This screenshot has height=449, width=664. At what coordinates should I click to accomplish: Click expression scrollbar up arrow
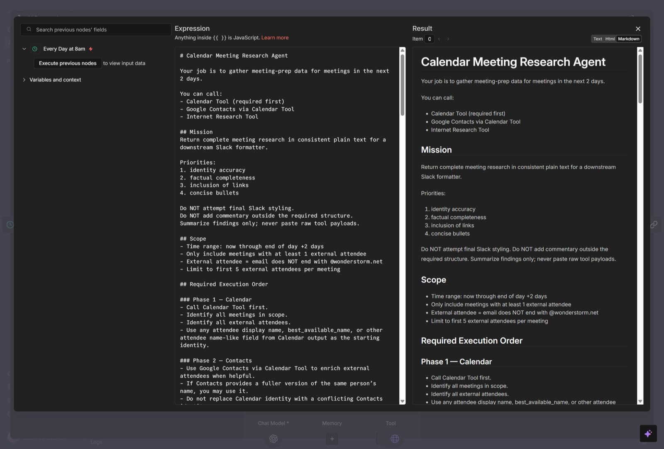[402, 50]
